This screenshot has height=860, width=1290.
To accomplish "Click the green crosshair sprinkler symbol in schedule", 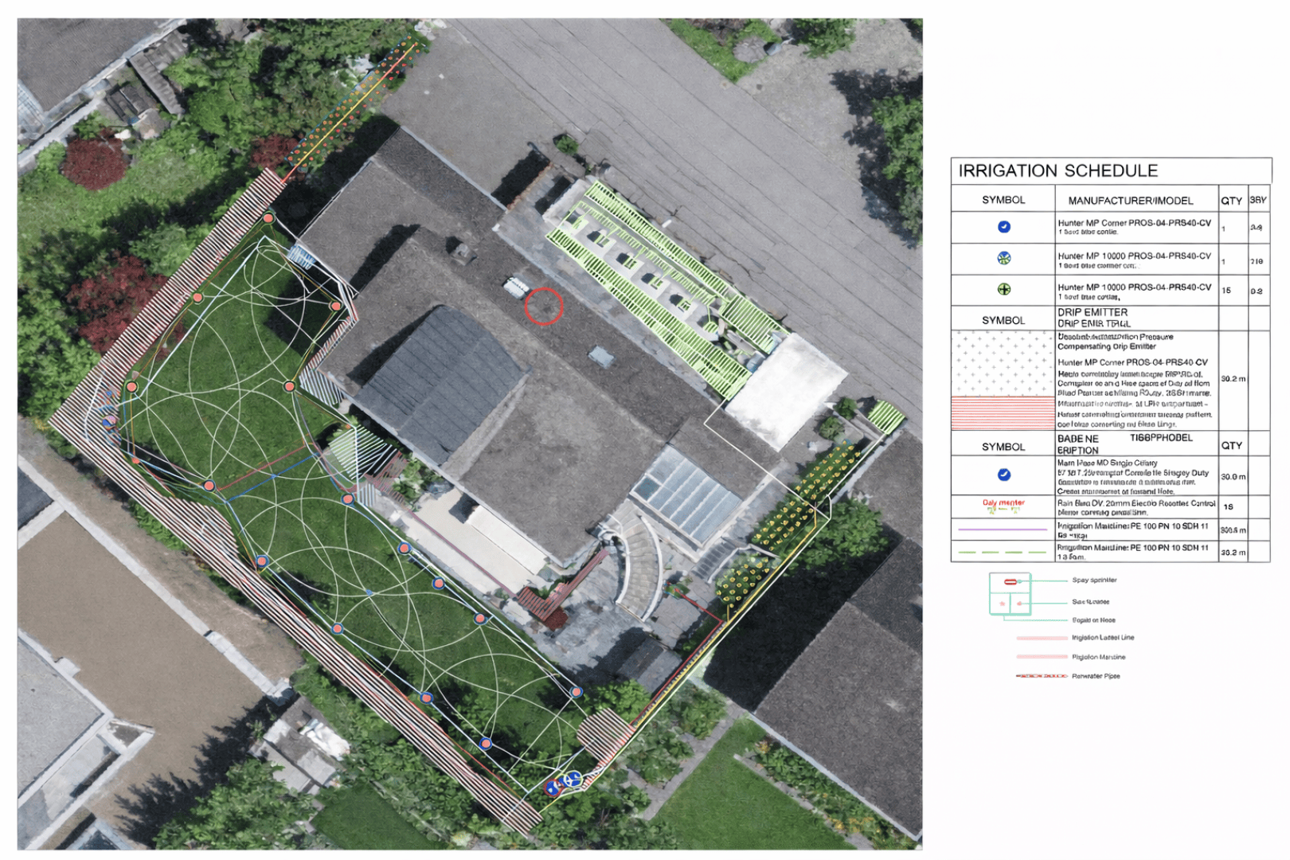I will coord(1003,289).
